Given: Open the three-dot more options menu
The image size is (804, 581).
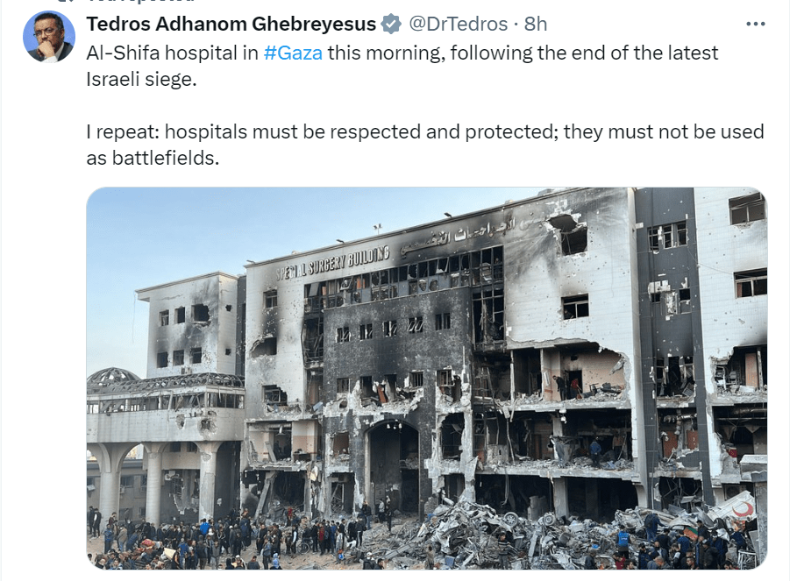Looking at the screenshot, I should (755, 24).
